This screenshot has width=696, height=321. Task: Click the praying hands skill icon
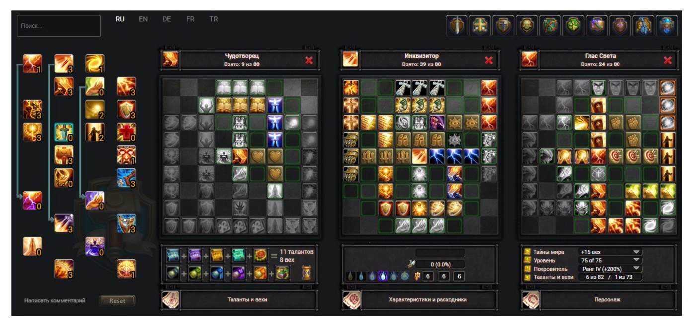[x=32, y=246]
